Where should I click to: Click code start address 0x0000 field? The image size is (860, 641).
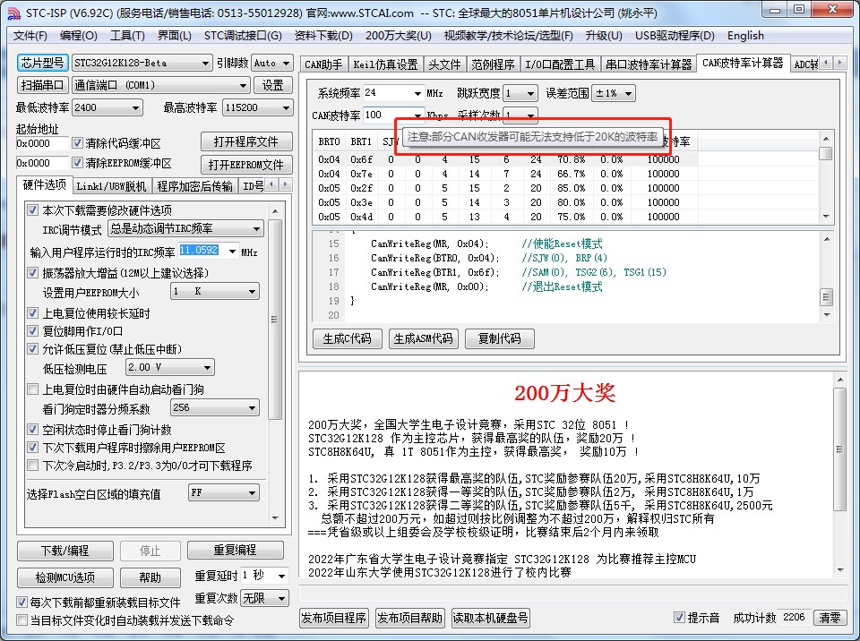[42, 143]
